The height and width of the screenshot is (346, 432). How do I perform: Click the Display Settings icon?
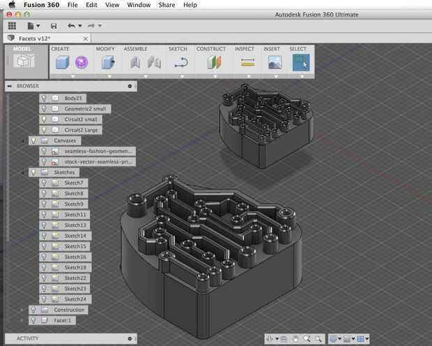[333, 338]
